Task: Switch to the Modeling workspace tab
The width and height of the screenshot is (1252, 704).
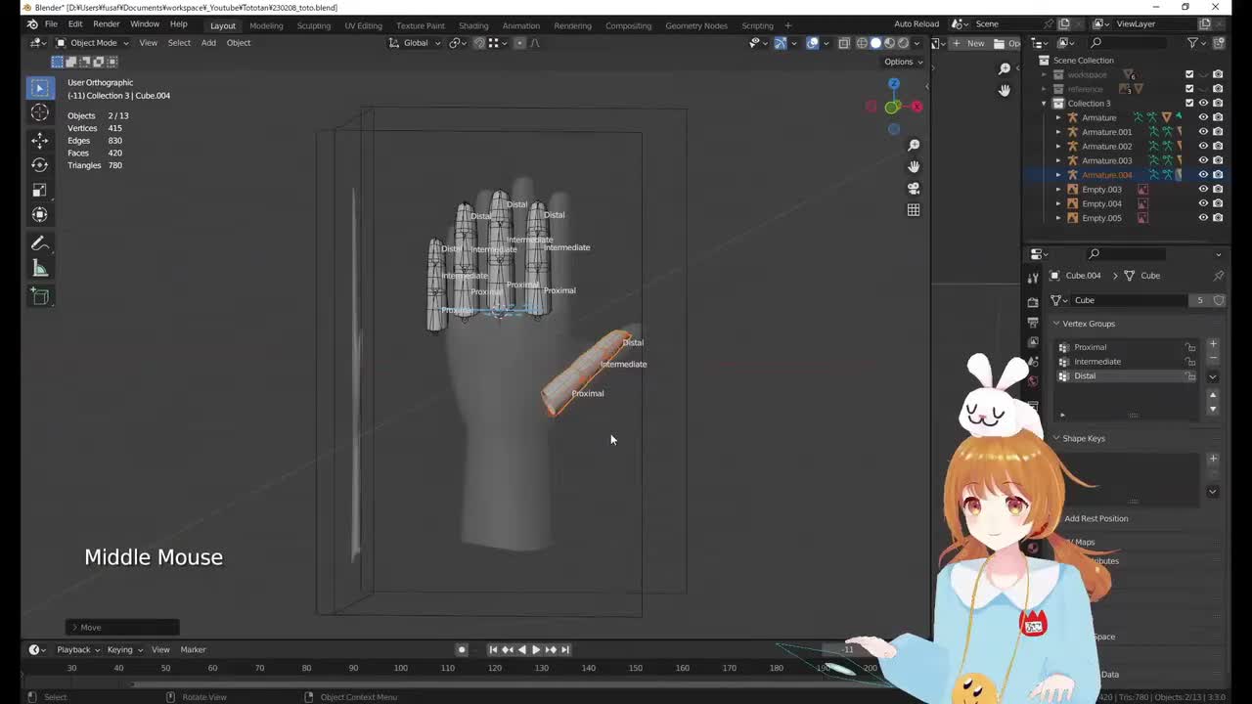Action: pyautogui.click(x=266, y=25)
